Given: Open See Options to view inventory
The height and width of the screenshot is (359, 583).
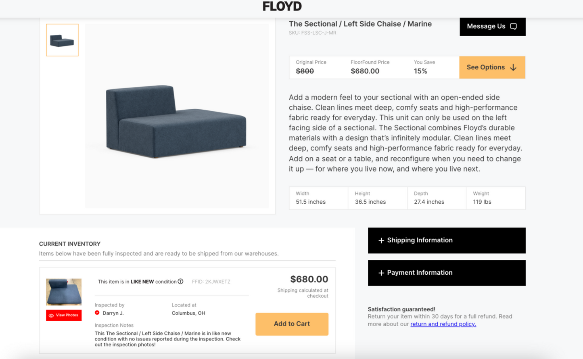Looking at the screenshot, I should tap(492, 67).
